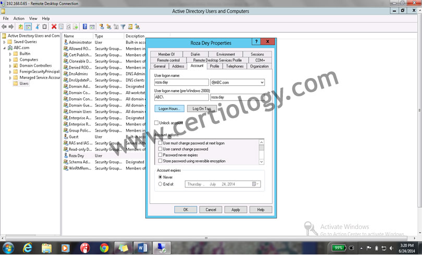Click Cancel in Roza Dey Properties
The width and height of the screenshot is (422, 255).
[x=210, y=210]
